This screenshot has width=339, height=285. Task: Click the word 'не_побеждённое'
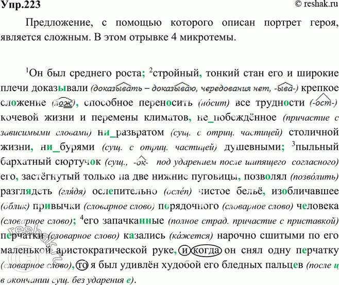point(237,118)
